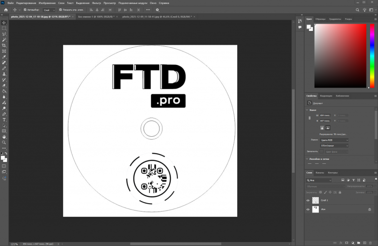Click the Home icon in options bar
This screenshot has width=378, height=246.
pos(6,10)
